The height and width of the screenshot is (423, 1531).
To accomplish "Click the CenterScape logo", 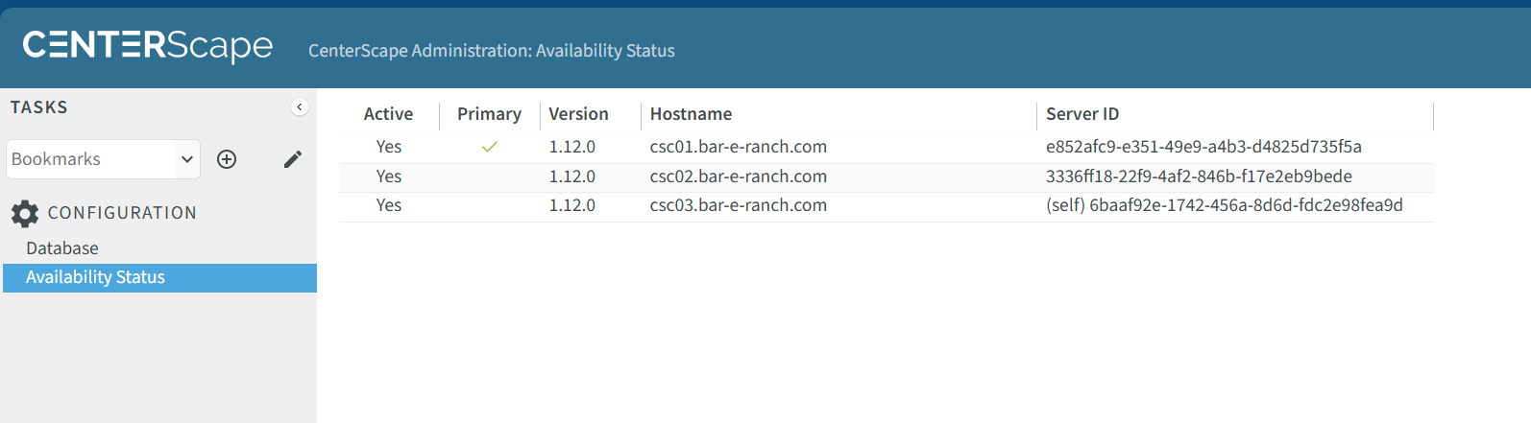I will (x=148, y=45).
